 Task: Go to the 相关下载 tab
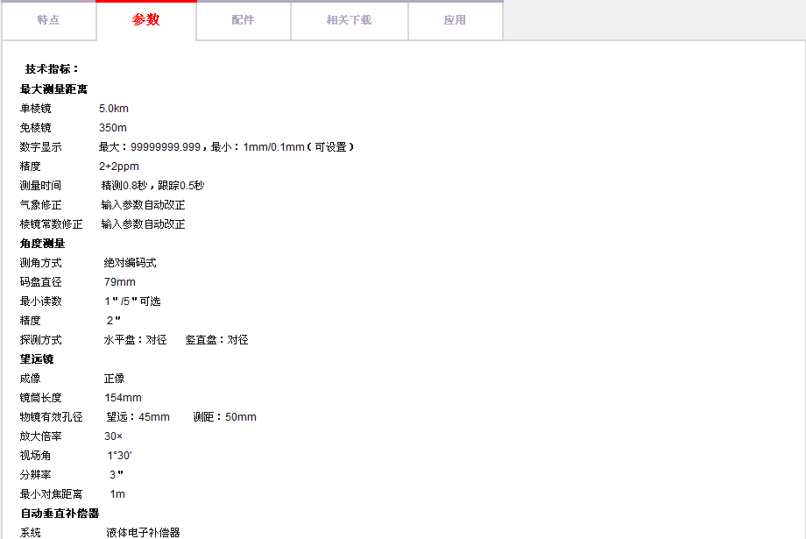point(349,20)
